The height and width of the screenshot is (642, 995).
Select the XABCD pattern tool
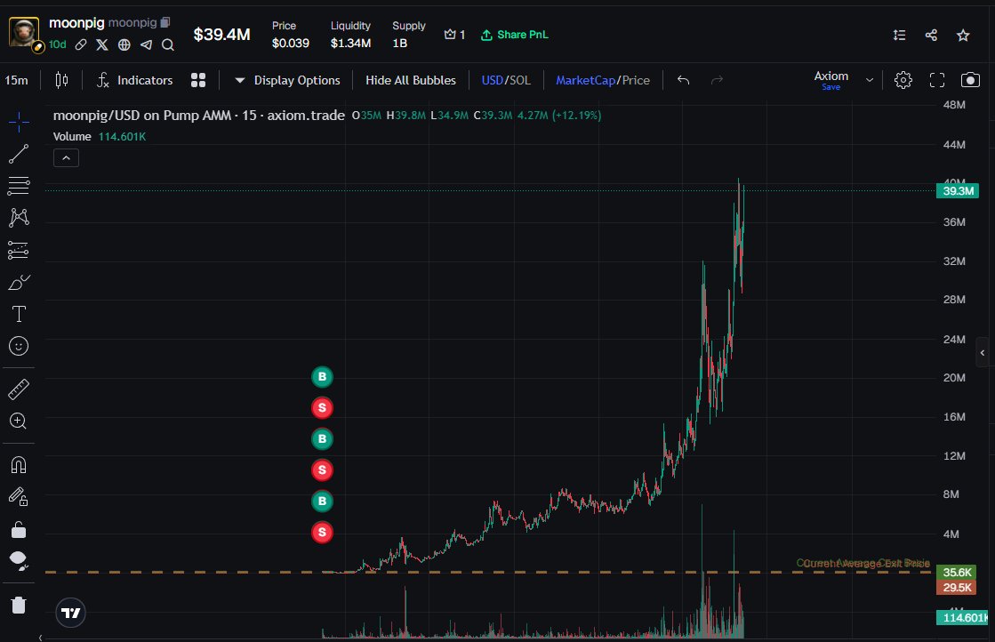(x=19, y=218)
